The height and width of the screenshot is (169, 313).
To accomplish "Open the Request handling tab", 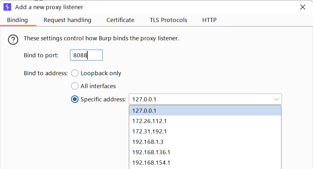I will click(x=67, y=20).
